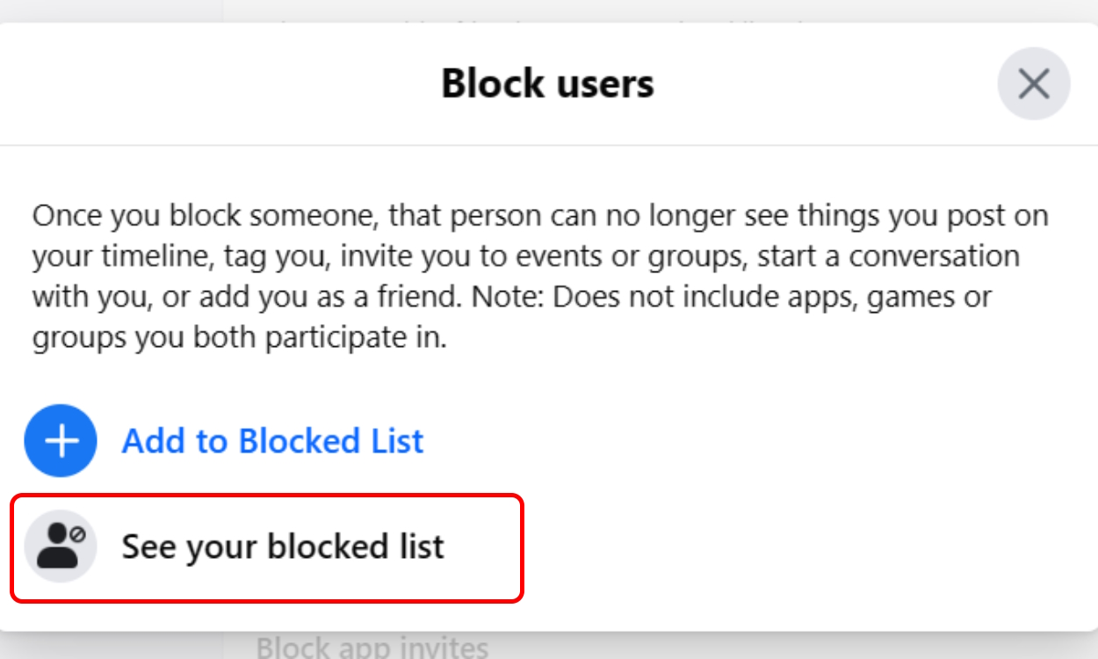The image size is (1098, 659).
Task: Close the popup using the top-right X
Action: tap(1035, 83)
